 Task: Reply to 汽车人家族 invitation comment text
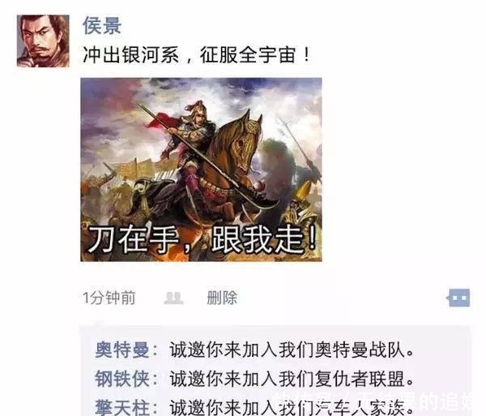pyautogui.click(x=291, y=408)
